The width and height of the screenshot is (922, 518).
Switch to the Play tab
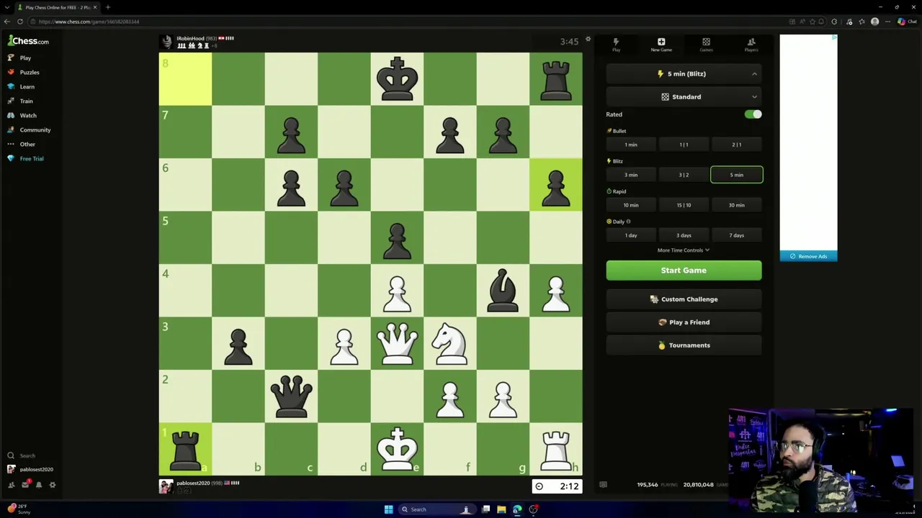(x=616, y=45)
